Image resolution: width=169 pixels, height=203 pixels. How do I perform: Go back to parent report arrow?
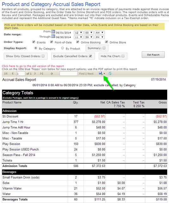(x=52, y=74)
